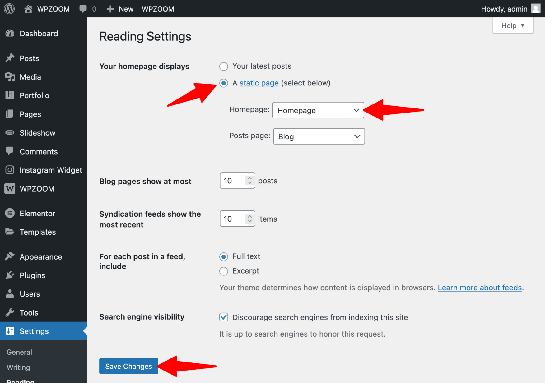
Task: Click the Dashboard gauge icon
Action: (x=10, y=34)
